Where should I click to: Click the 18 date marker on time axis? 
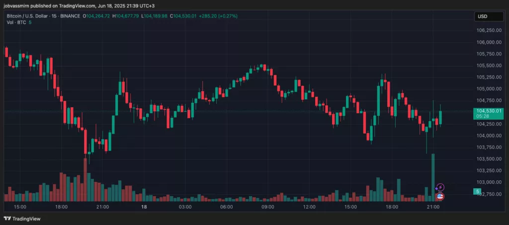pyautogui.click(x=144, y=207)
